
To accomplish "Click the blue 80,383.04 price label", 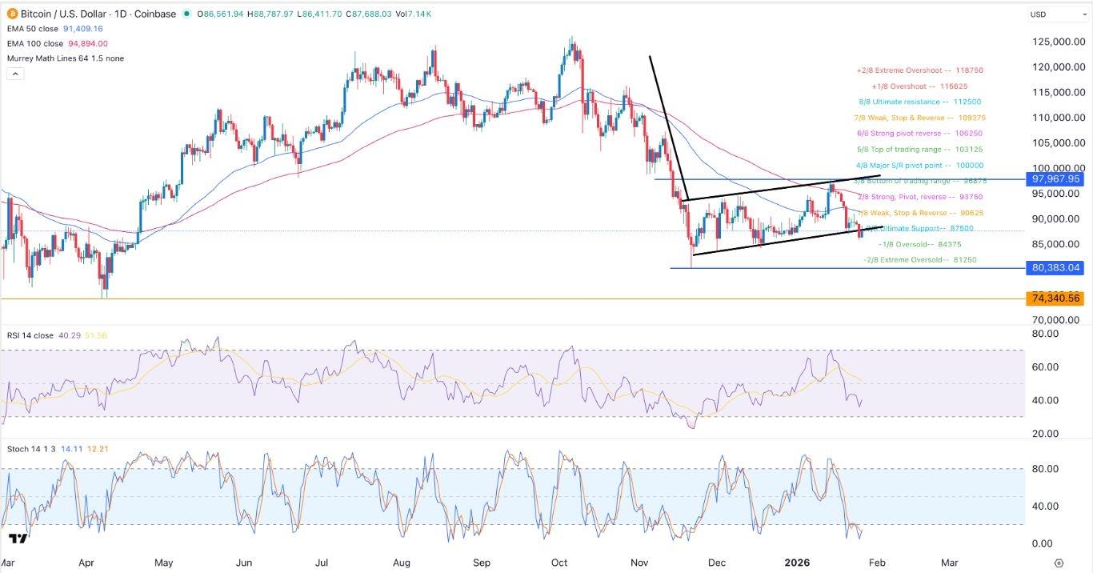I will [1055, 267].
